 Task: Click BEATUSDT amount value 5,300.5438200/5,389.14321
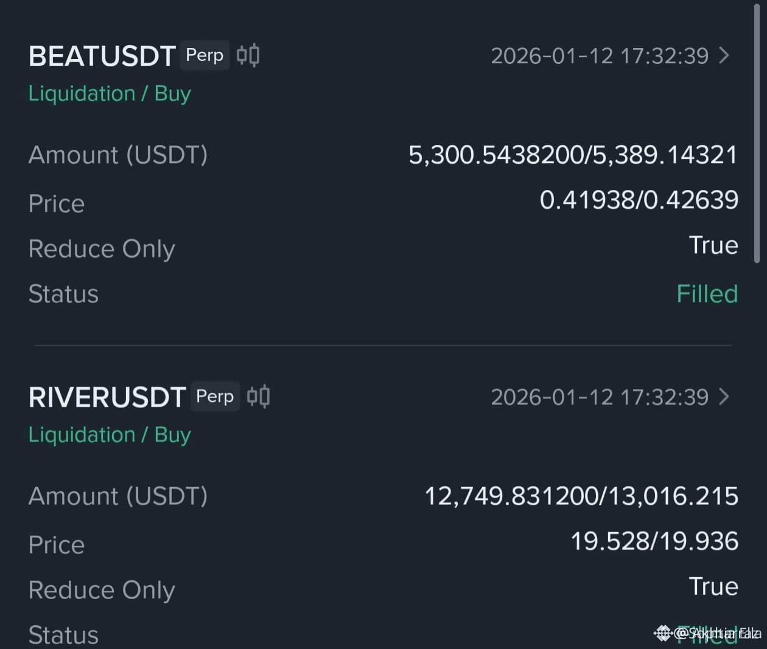tap(573, 155)
